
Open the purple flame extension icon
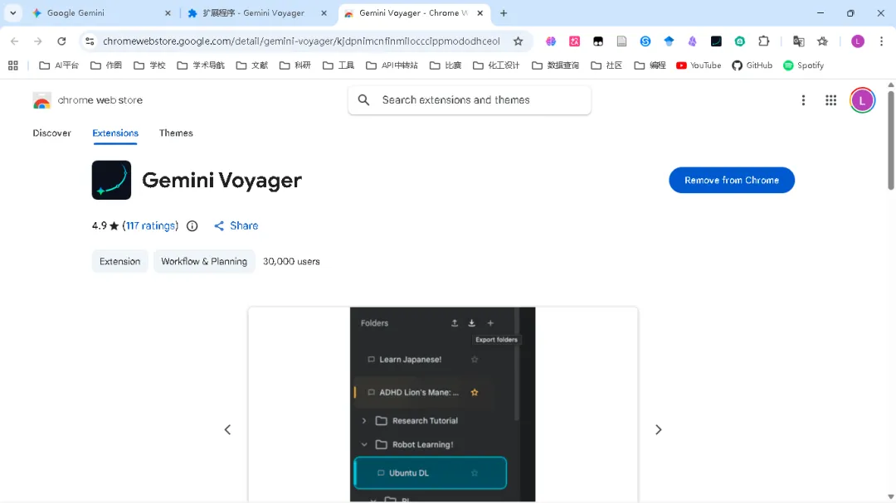click(x=693, y=41)
